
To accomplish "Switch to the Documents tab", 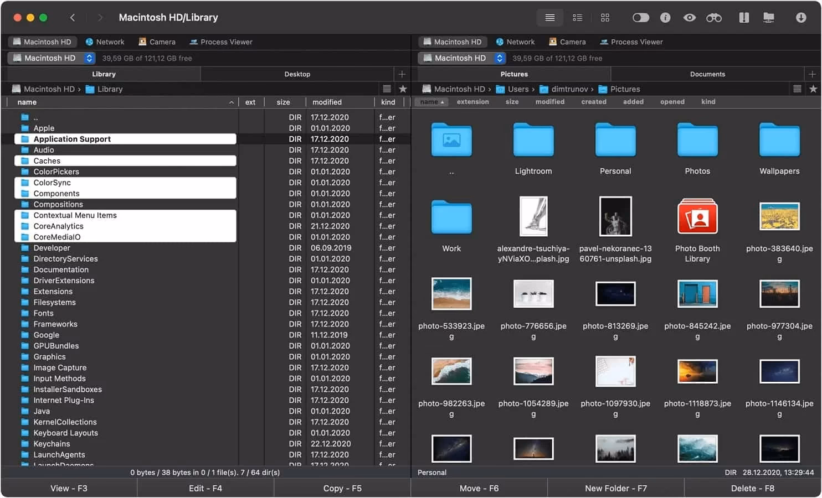I will point(707,74).
